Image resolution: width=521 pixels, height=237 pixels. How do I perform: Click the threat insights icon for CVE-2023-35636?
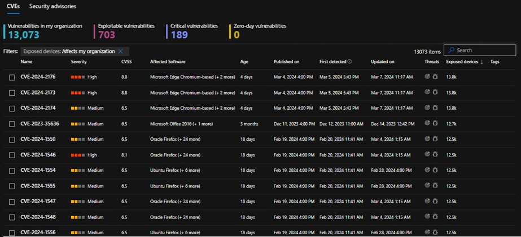(427, 123)
